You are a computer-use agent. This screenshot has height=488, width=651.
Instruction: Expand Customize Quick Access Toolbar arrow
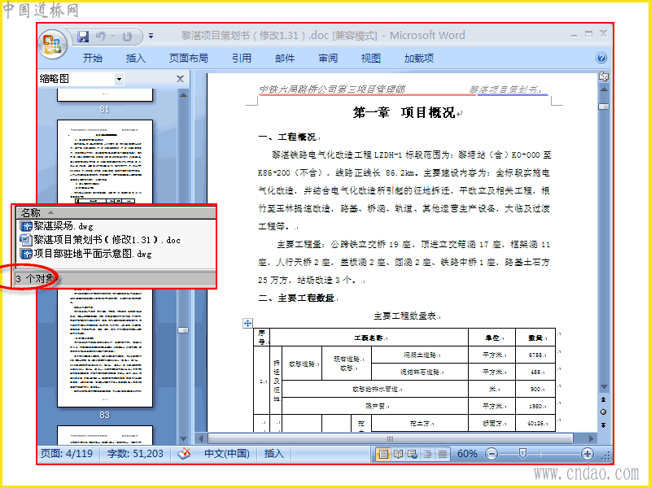pos(151,37)
